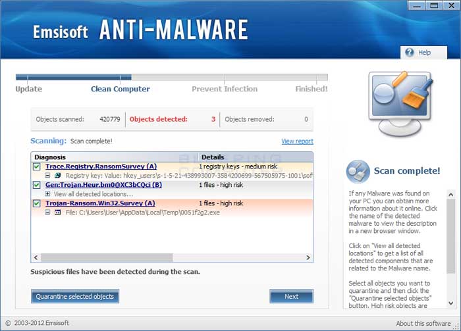Click Quarantine selected objects button
Image resolution: width=461 pixels, height=331 pixels.
click(75, 296)
